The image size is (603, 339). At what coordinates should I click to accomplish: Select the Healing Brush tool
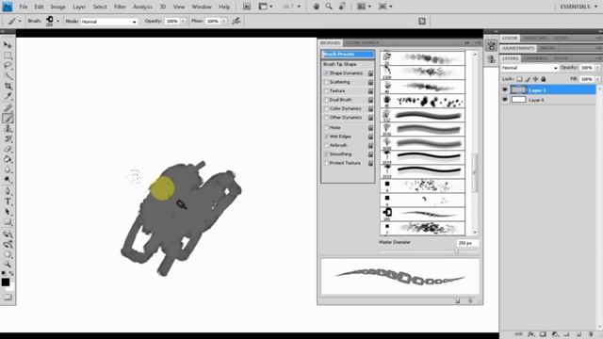pos(8,108)
